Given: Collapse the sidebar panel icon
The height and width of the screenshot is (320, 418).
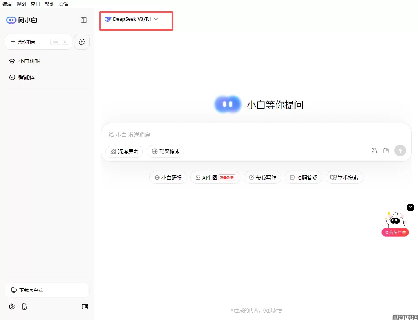Looking at the screenshot, I should coord(84,20).
